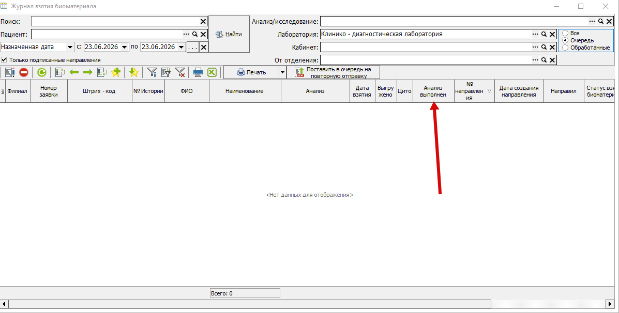Open the end date dropdown after по

coord(182,47)
